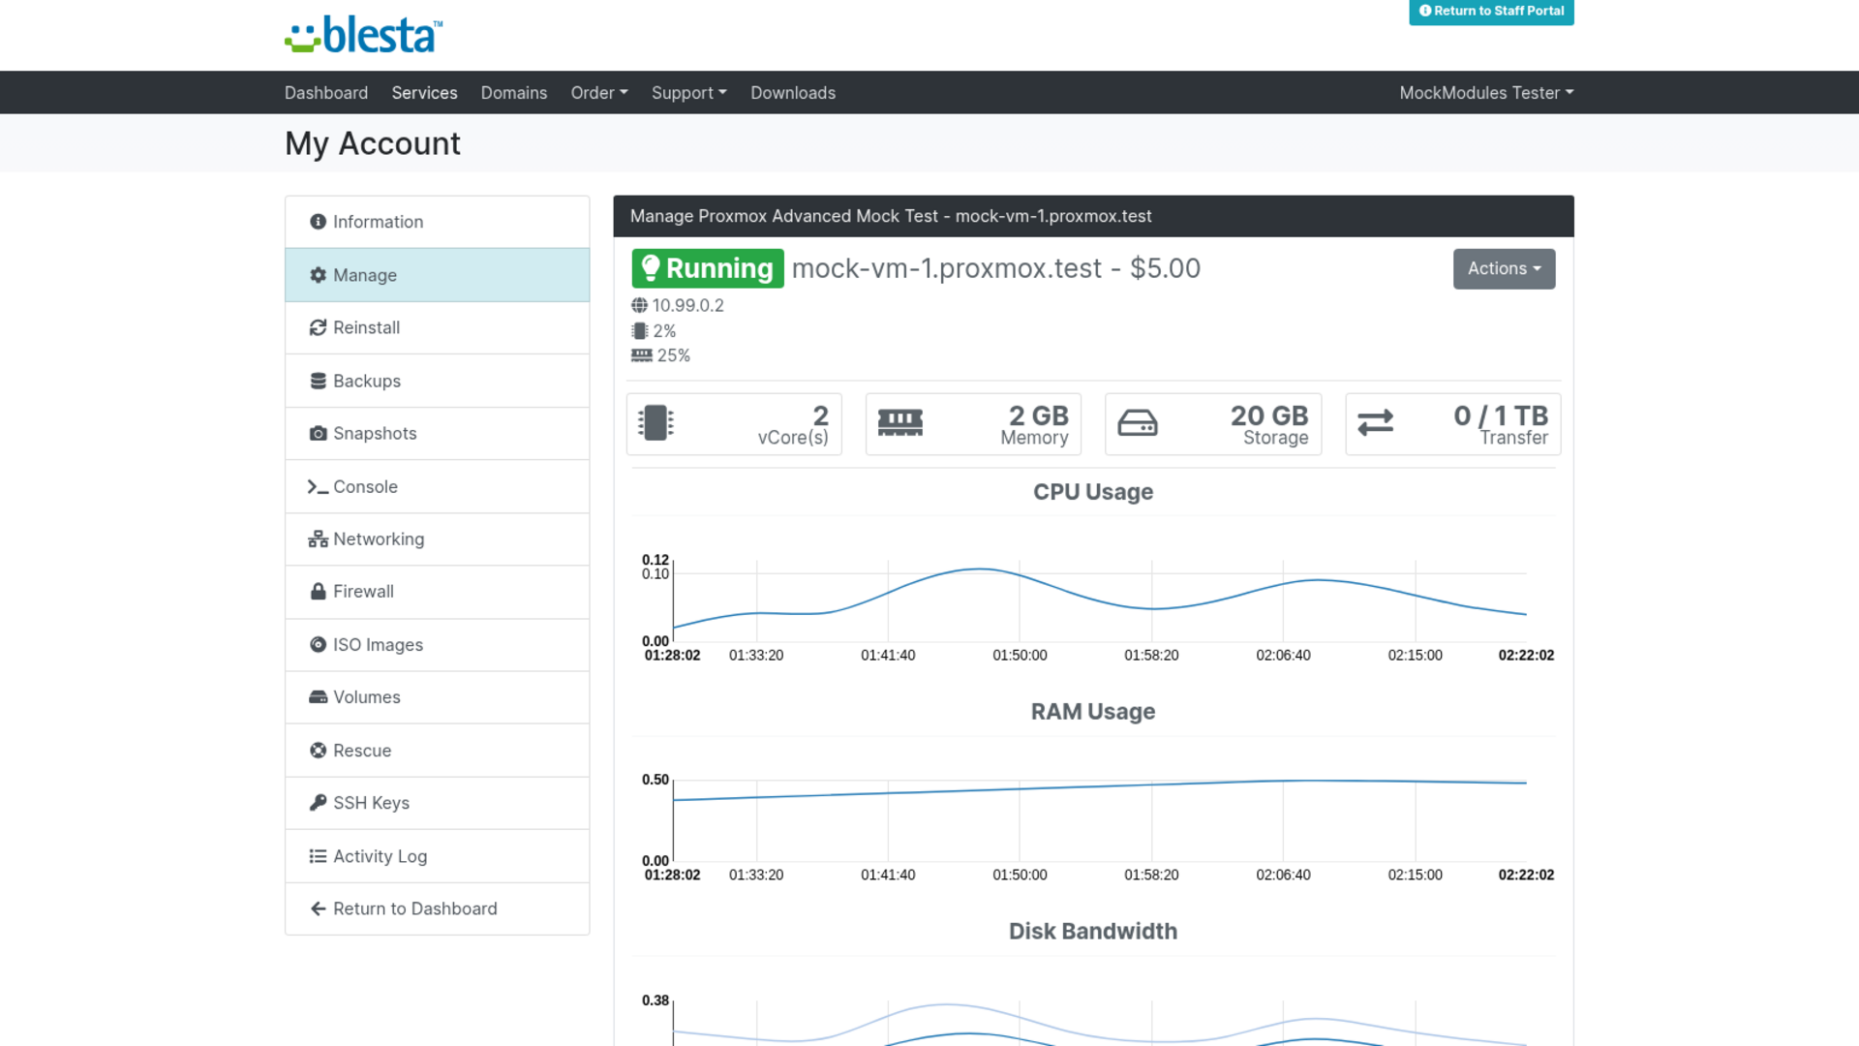Click the Console terminal prompt icon
Image resolution: width=1859 pixels, height=1046 pixels.
click(318, 486)
